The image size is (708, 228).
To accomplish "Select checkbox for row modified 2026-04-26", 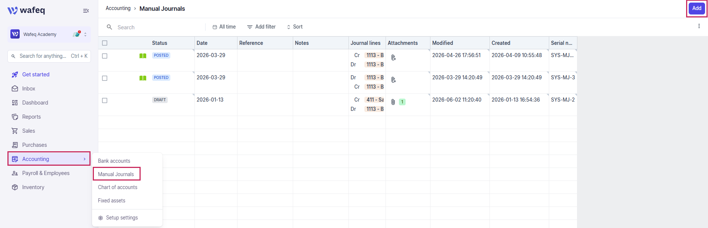I will tap(105, 56).
